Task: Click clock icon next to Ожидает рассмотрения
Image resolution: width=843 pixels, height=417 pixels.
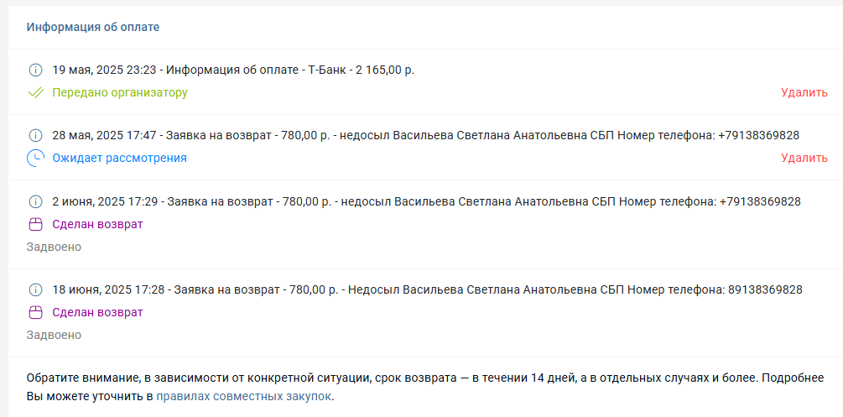Action: (35, 158)
